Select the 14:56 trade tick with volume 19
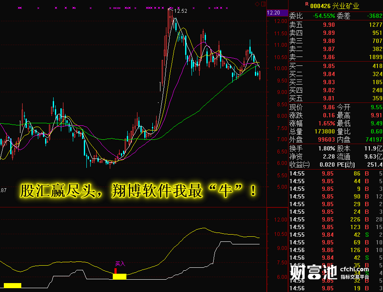The image size is (383, 292). click(x=336, y=288)
